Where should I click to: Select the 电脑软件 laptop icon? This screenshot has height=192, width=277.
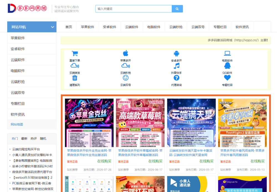coord(227,53)
